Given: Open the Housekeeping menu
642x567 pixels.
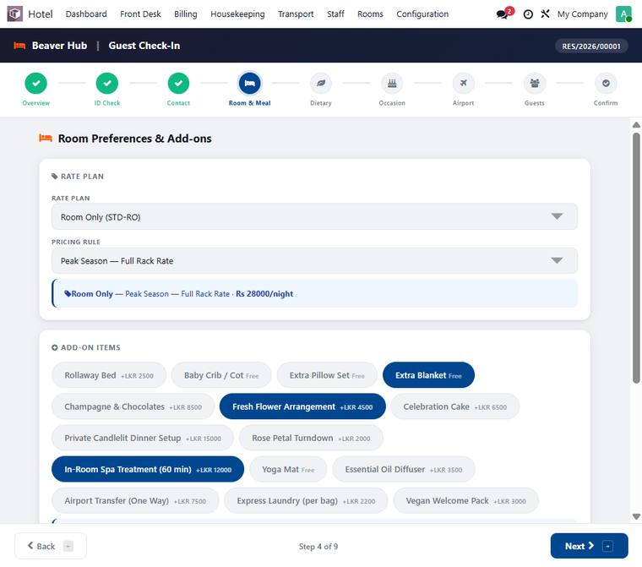Looking at the screenshot, I should coord(237,14).
